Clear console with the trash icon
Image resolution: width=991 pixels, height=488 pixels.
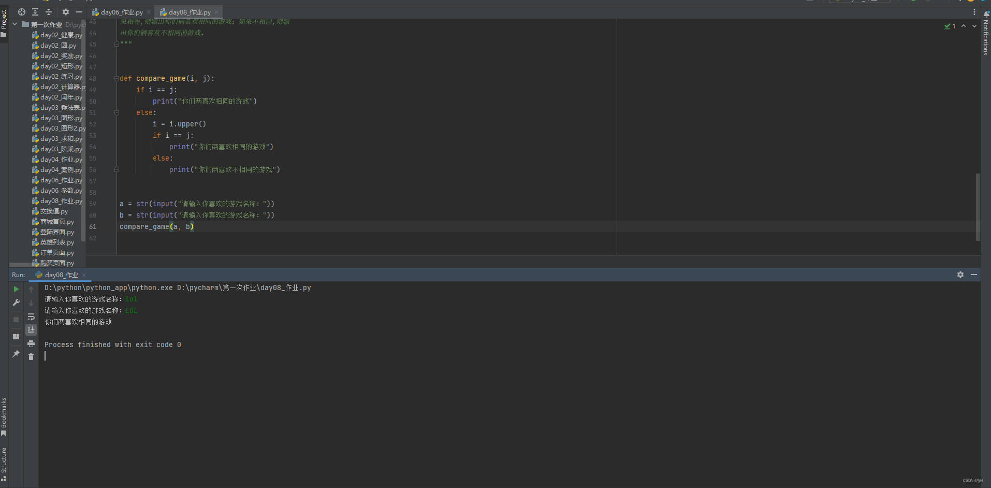coord(31,357)
